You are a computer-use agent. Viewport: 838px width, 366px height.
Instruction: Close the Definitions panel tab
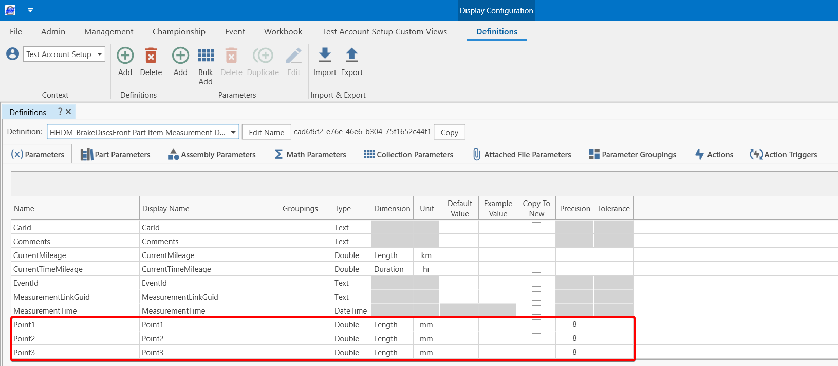pos(68,112)
